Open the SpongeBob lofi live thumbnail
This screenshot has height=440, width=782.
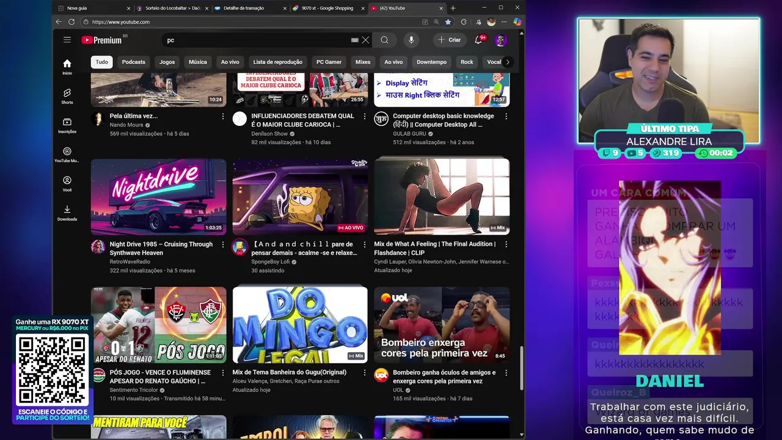point(300,197)
